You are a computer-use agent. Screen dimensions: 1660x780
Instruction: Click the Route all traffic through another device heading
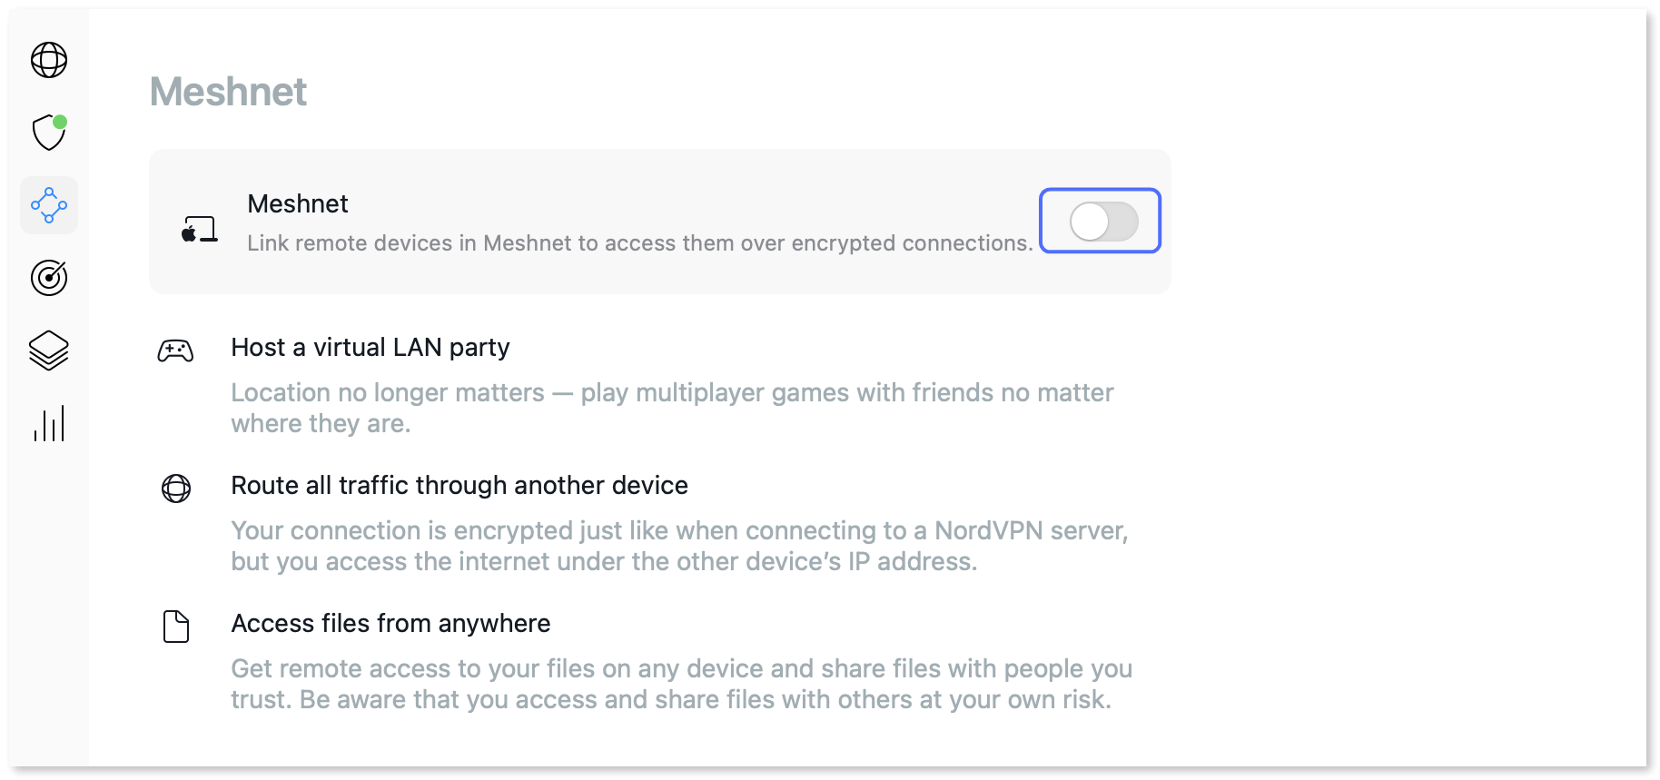[x=459, y=486]
